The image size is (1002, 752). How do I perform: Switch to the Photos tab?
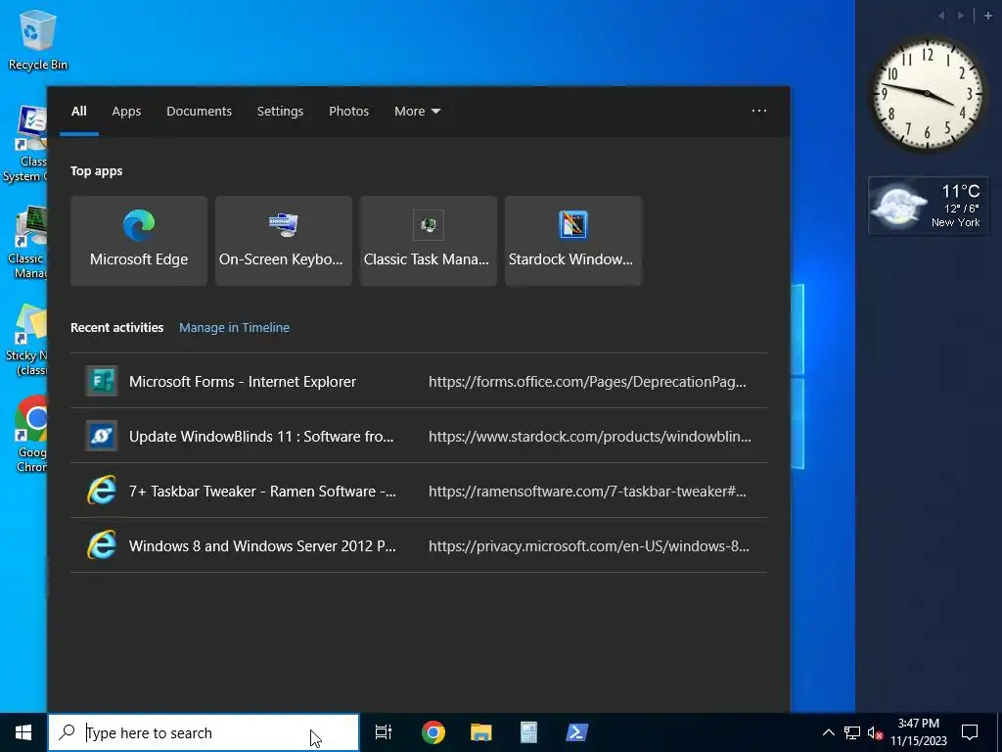tap(349, 112)
